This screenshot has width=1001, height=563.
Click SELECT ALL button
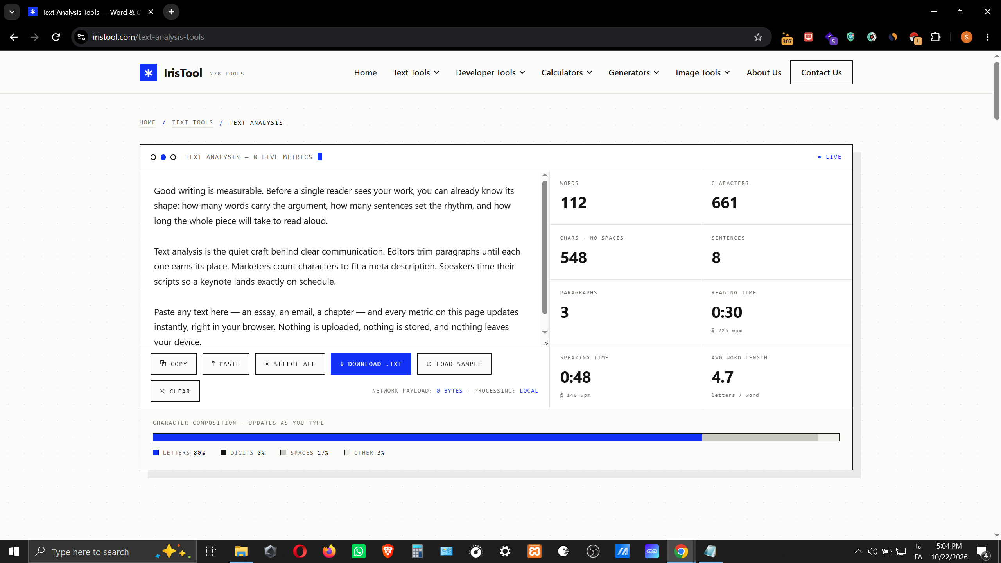(x=290, y=364)
